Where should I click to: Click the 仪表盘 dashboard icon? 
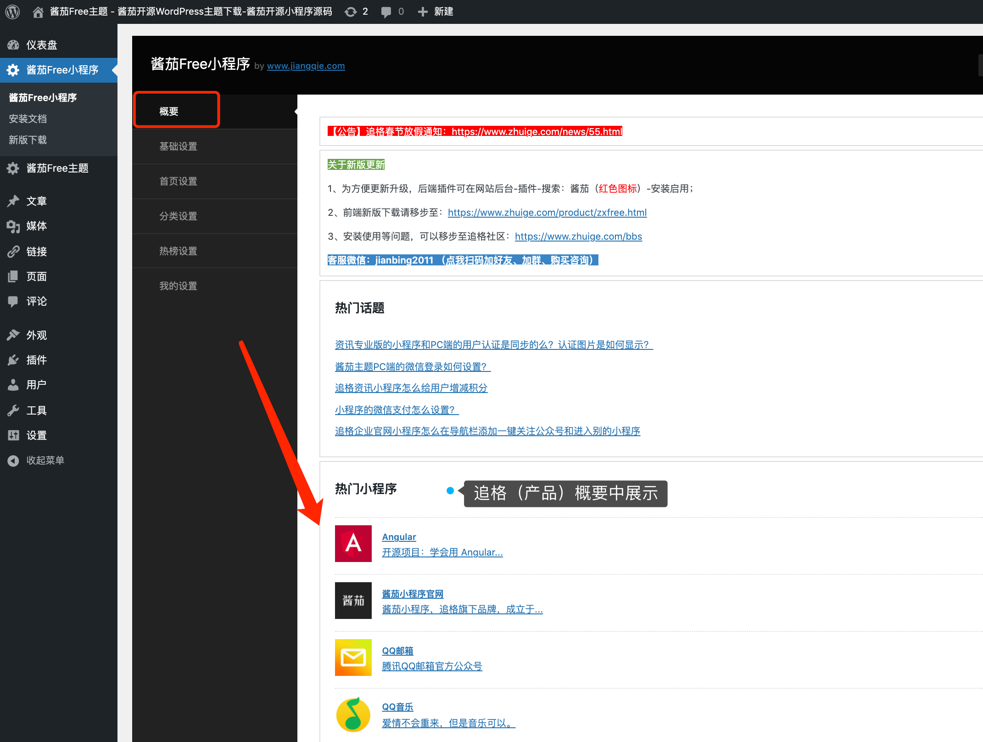click(13, 45)
